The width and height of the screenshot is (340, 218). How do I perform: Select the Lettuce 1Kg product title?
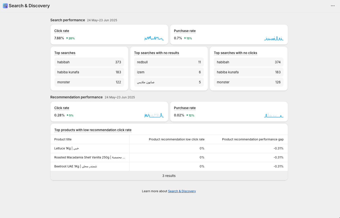[66, 148]
